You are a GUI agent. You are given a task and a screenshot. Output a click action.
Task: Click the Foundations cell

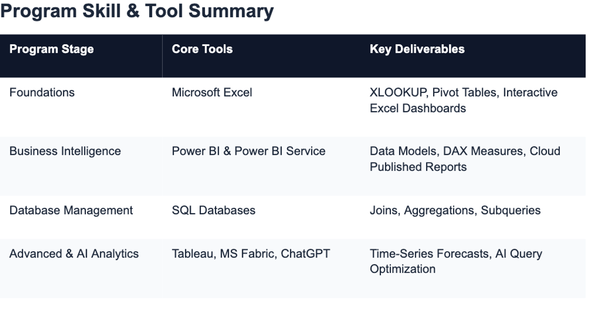[81, 107]
